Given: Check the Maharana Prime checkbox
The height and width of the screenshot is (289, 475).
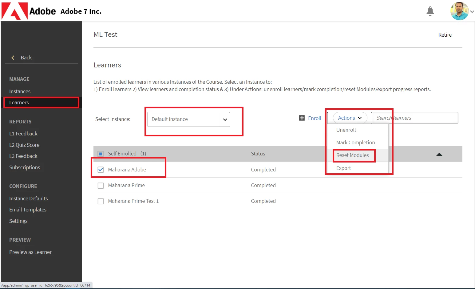Looking at the screenshot, I should [x=101, y=186].
